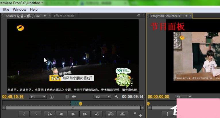Image resolution: width=220 pixels, height=118 pixels.
Task: Select the Program: Sequence 01 tab
Action: [x=167, y=16]
